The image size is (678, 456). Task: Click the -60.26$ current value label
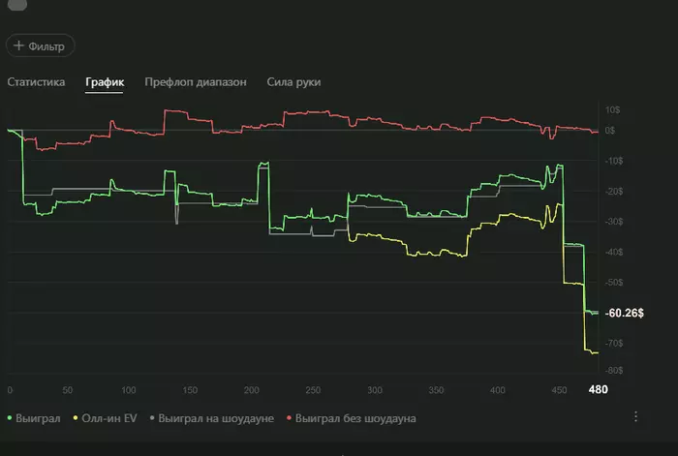coord(625,313)
